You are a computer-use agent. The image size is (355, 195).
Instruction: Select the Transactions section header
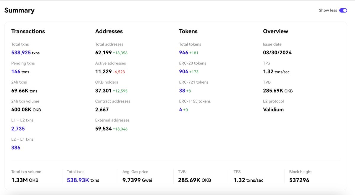coord(28,31)
